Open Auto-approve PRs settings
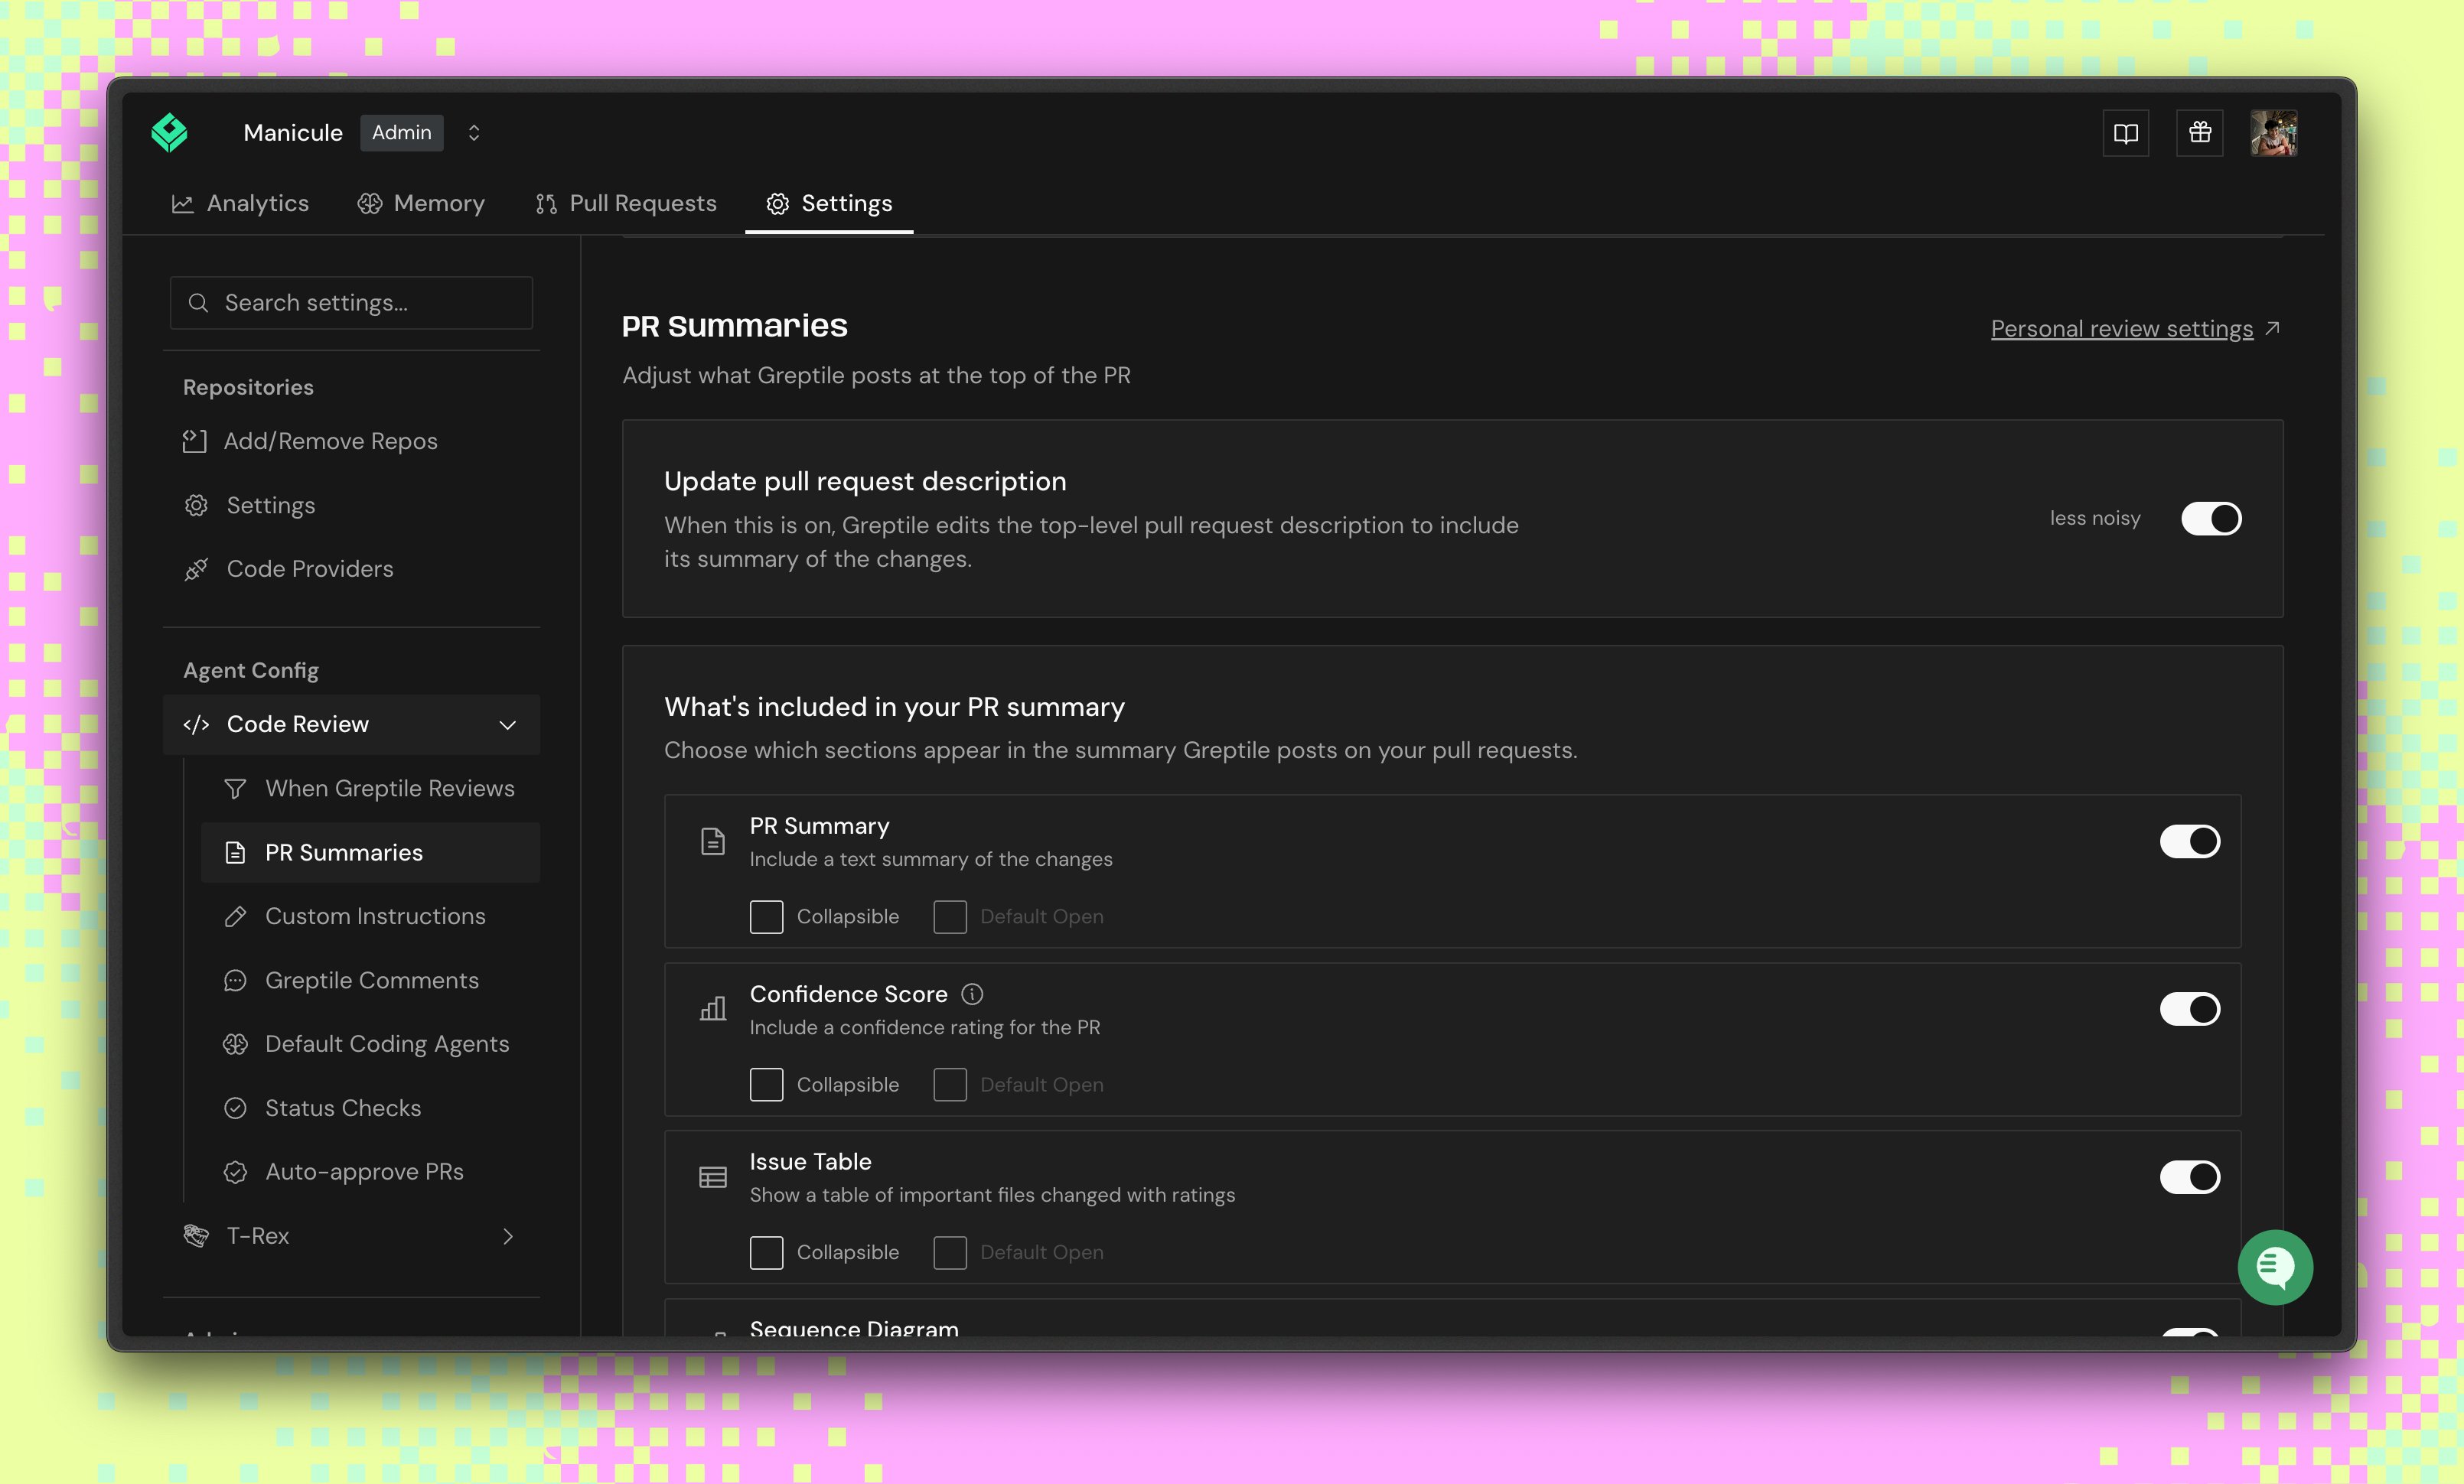The width and height of the screenshot is (2464, 1484). point(370,1172)
